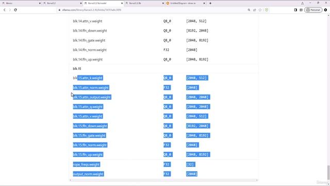Image resolution: width=330 pixels, height=186 pixels.
Task: Open the browser menu round icon
Action: pyautogui.click(x=325, y=10)
